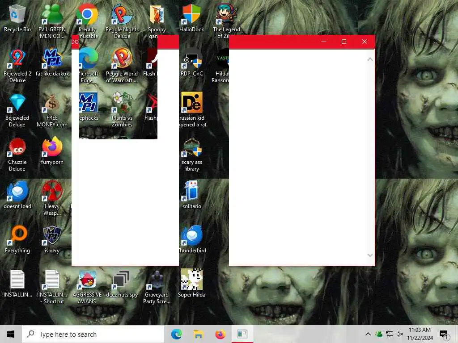Open the notification center icon
Viewport: 458px width, 343px height.
pyautogui.click(x=443, y=334)
